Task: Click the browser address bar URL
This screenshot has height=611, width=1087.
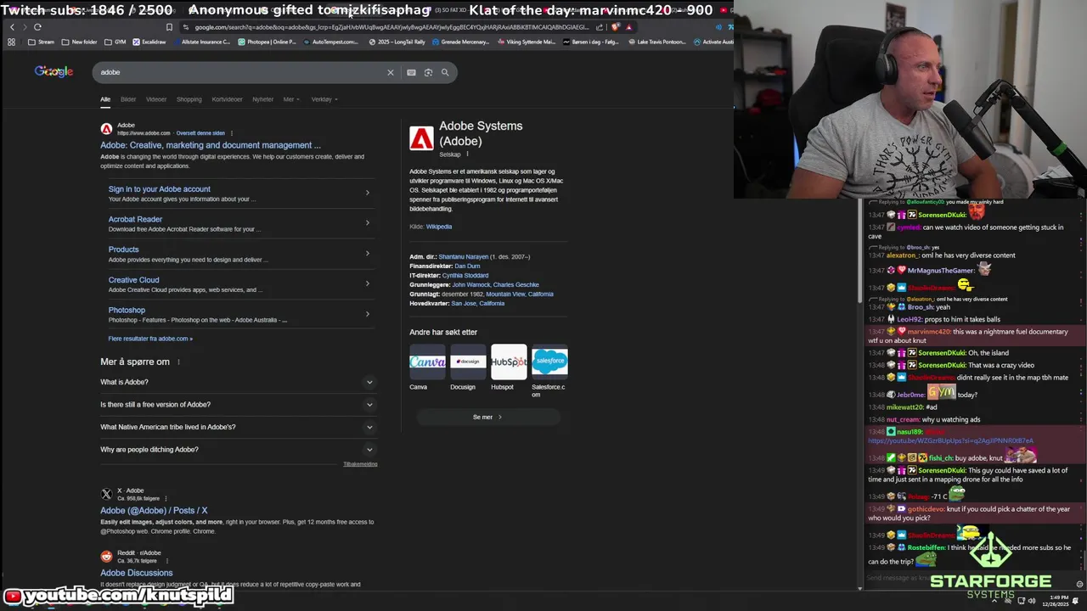Action: [391, 27]
